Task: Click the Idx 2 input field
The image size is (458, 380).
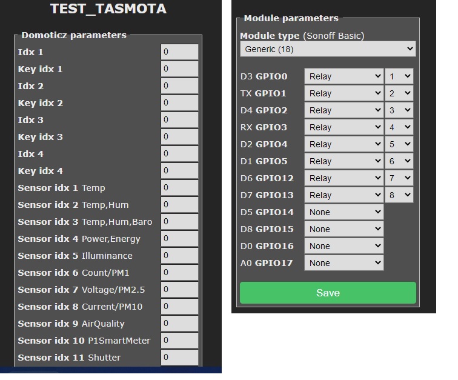Action: click(x=179, y=86)
